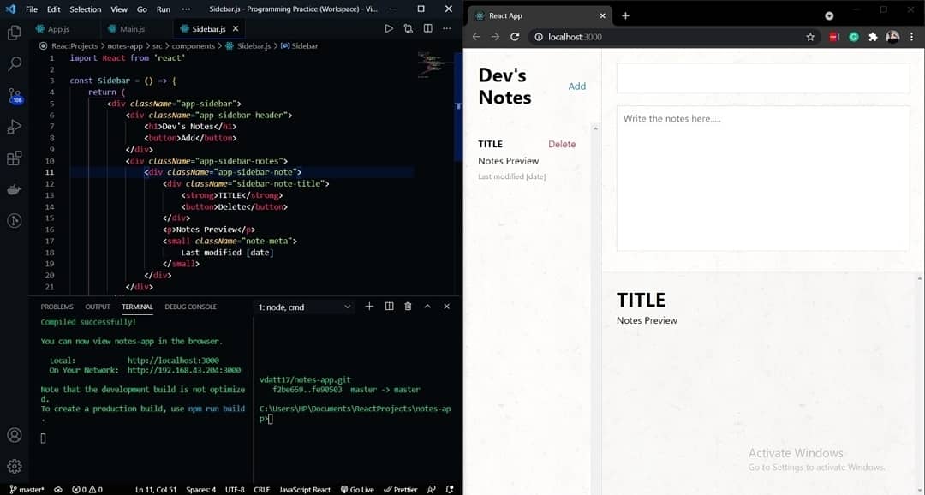The image size is (925, 495).
Task: Open the Edit menu
Action: coord(54,9)
